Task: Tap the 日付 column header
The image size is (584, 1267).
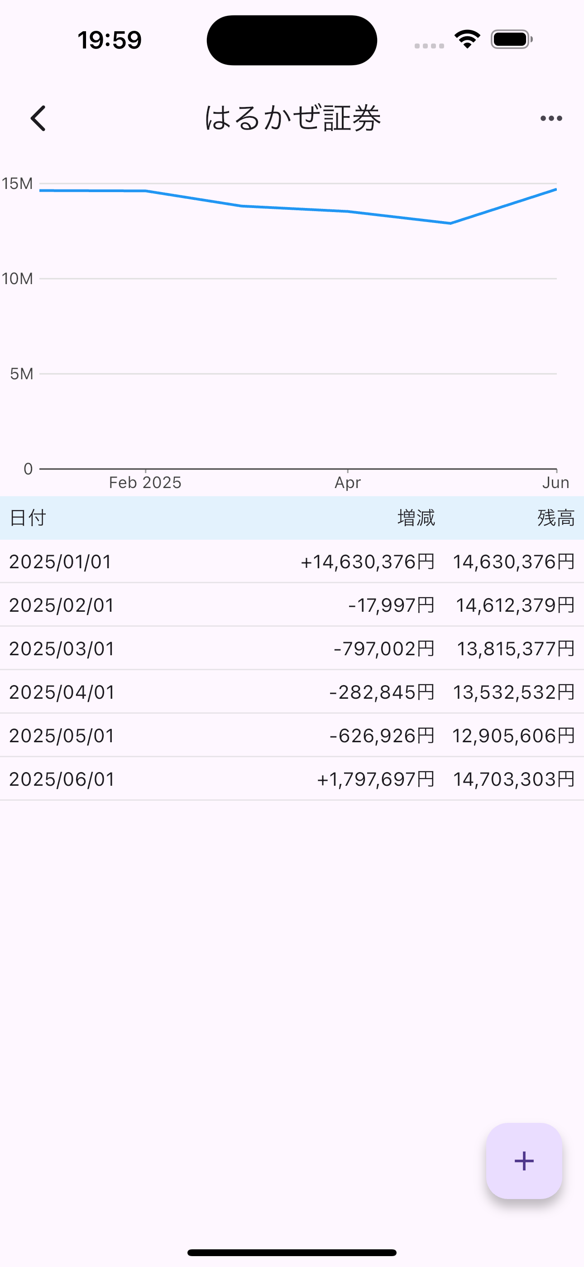Action: (28, 518)
